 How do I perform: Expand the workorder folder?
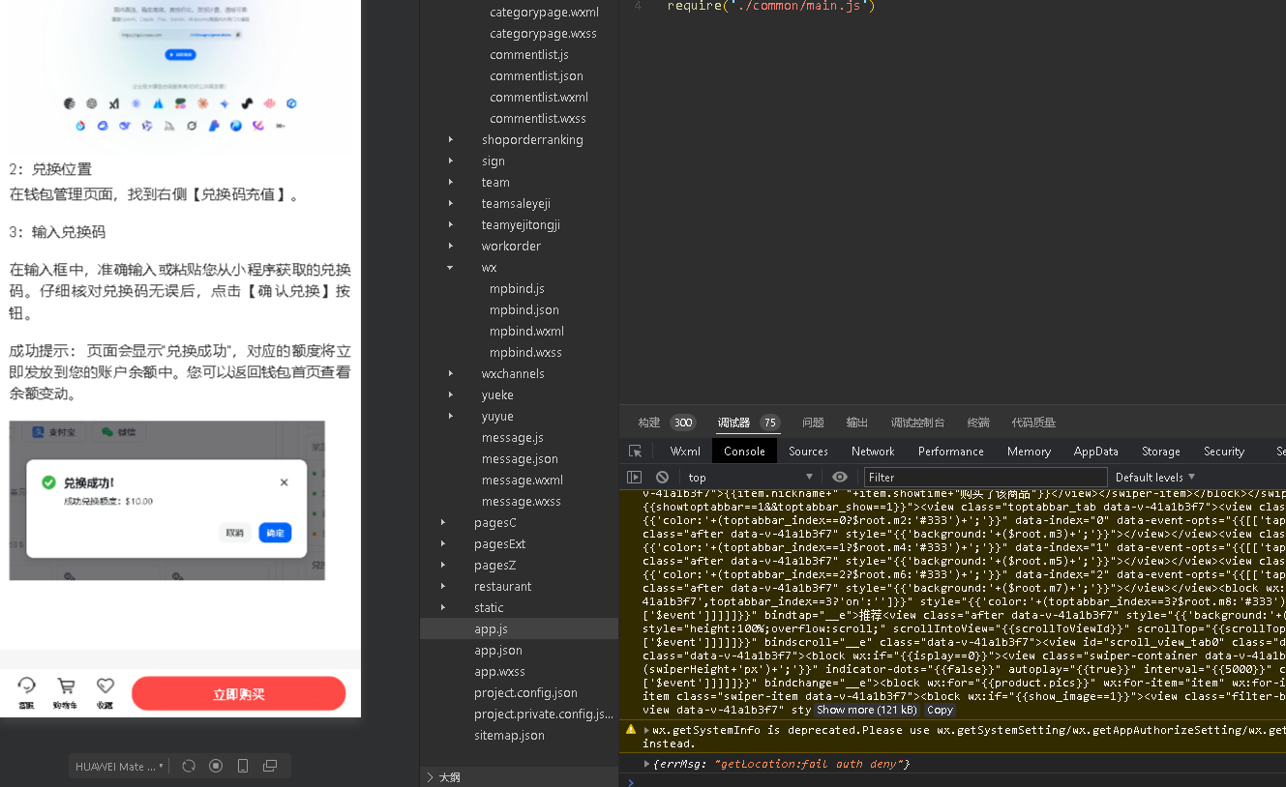tap(450, 246)
